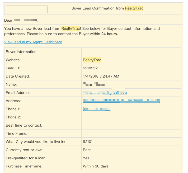Click the Rent value for current housing
The height and width of the screenshot is (173, 188).
click(x=87, y=150)
